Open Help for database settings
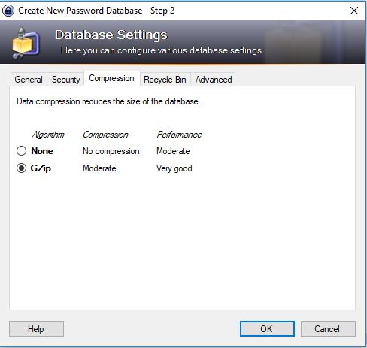Screen dimensions: 367x348 click(36, 328)
